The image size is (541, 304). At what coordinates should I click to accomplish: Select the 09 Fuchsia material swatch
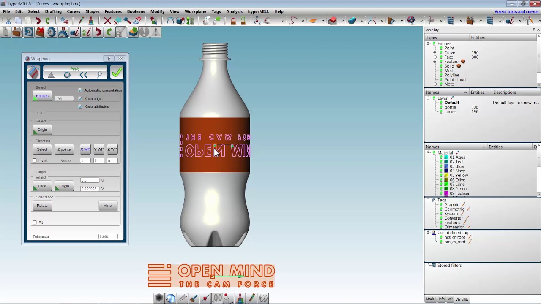pos(446,193)
